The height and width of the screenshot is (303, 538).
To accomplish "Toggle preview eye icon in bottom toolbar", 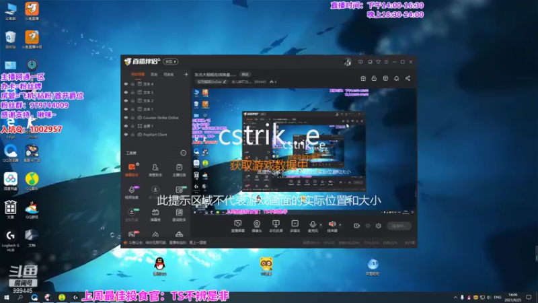I will click(x=368, y=226).
